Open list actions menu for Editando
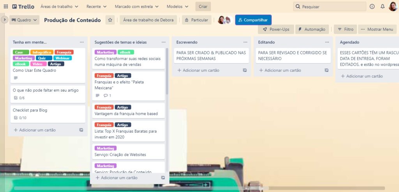Viewport: 399px width, 192px height. click(x=327, y=42)
